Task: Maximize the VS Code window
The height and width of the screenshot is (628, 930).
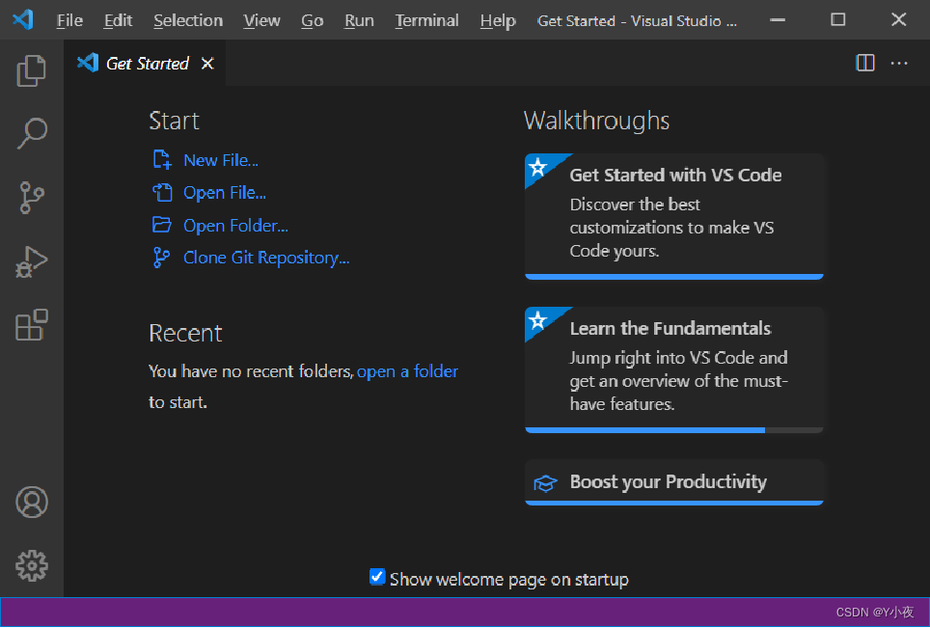Action: (838, 20)
